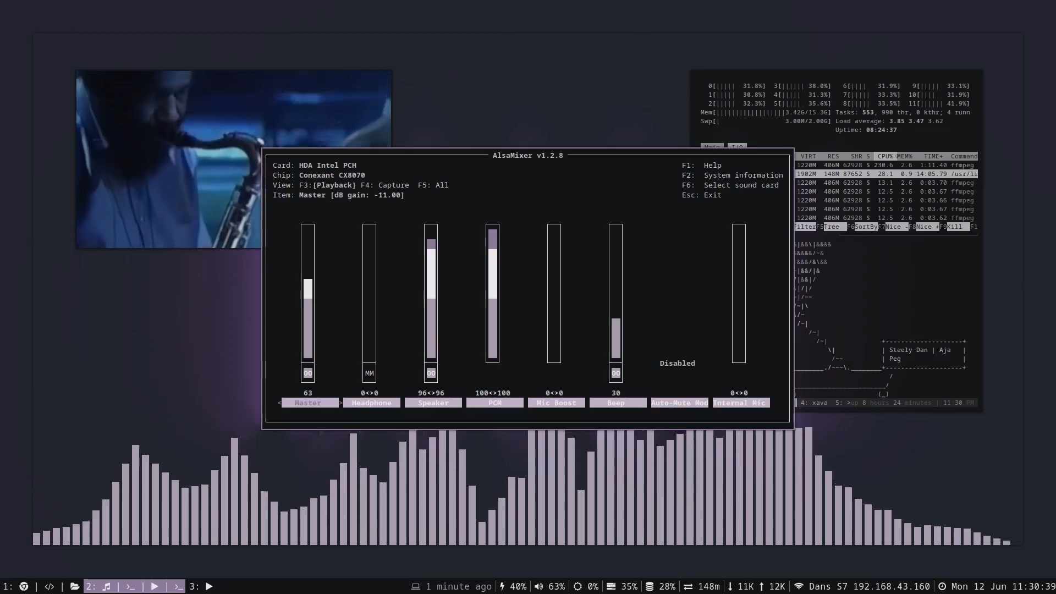Select the music note icon in workspace 2
Image resolution: width=1056 pixels, height=594 pixels.
(x=107, y=586)
